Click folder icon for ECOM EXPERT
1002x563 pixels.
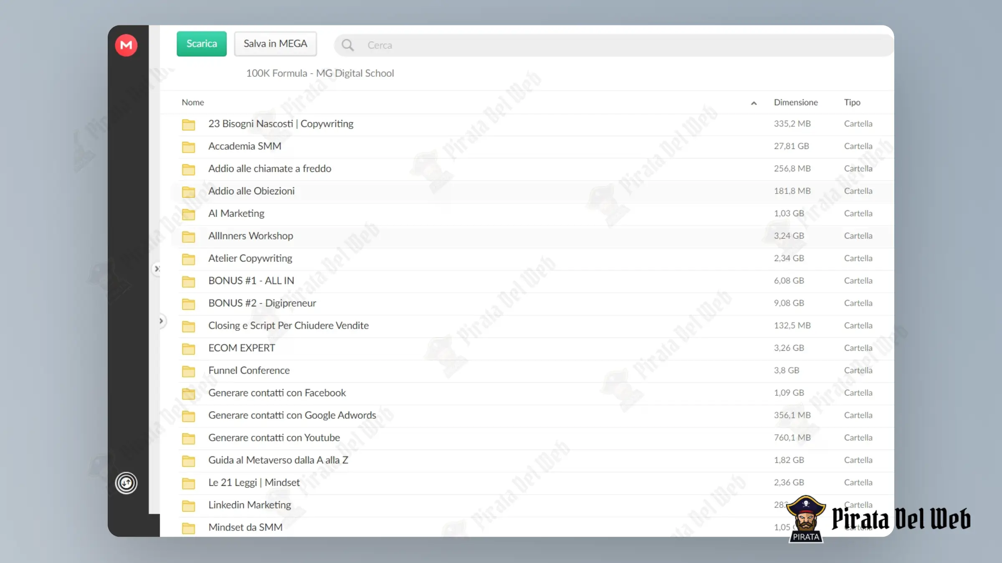coord(188,349)
